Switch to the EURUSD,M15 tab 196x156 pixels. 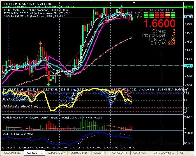[79, 153]
